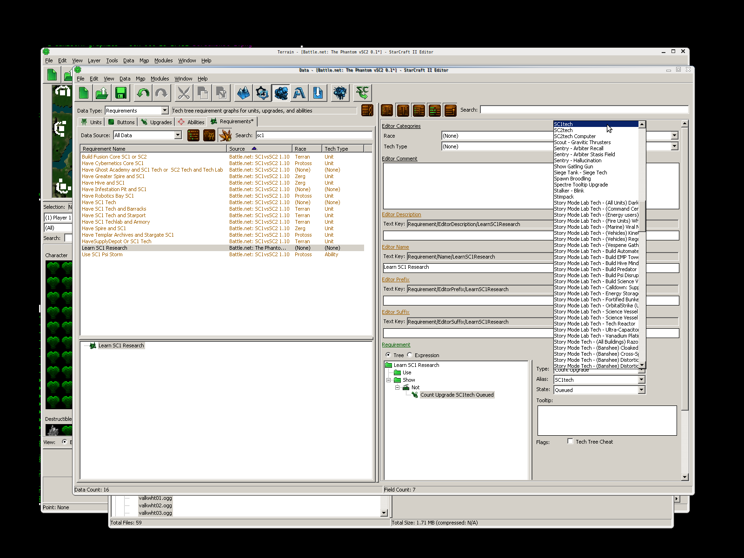The width and height of the screenshot is (744, 558).
Task: Enable the Tech Tree Cheat checkbox
Action: (570, 441)
